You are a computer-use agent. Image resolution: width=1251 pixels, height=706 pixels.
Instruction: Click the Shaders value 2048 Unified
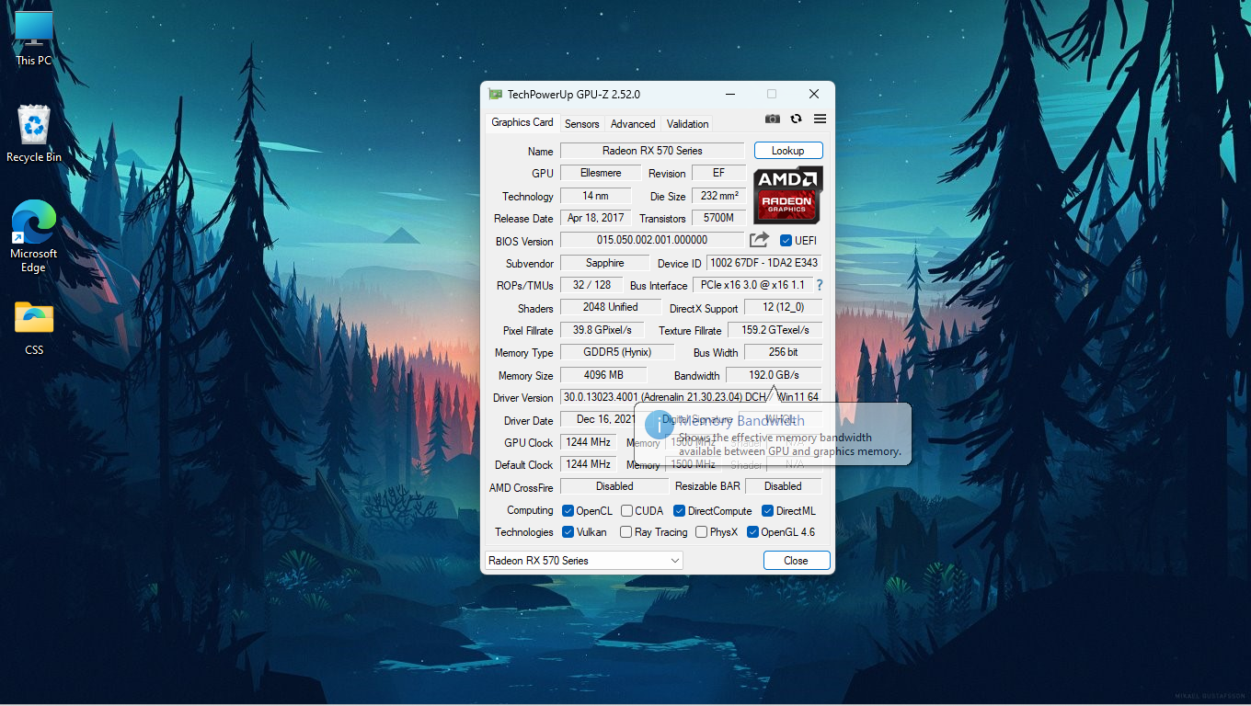[610, 307]
